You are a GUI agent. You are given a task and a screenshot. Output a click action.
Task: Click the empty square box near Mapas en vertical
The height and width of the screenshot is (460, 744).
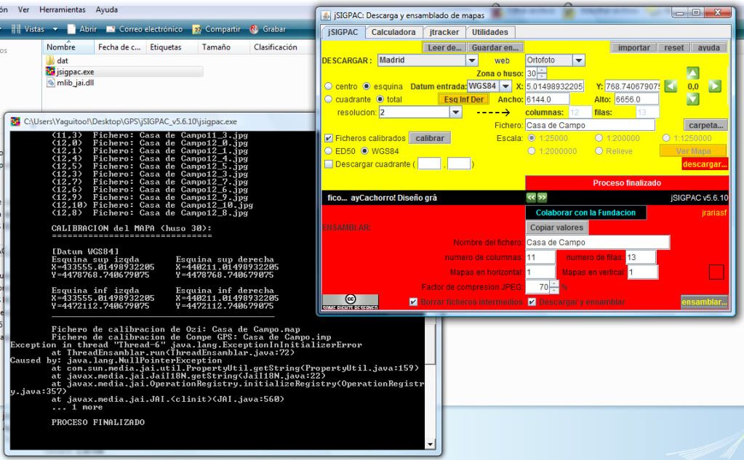tap(716, 273)
